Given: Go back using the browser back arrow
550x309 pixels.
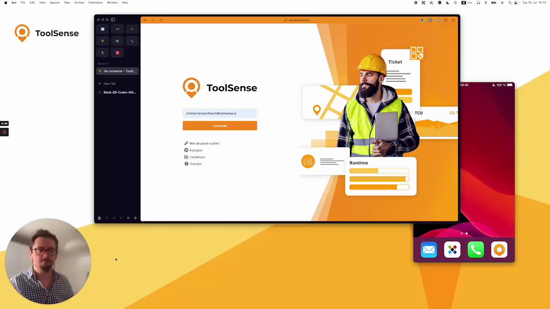Looking at the screenshot, I should (x=145, y=20).
